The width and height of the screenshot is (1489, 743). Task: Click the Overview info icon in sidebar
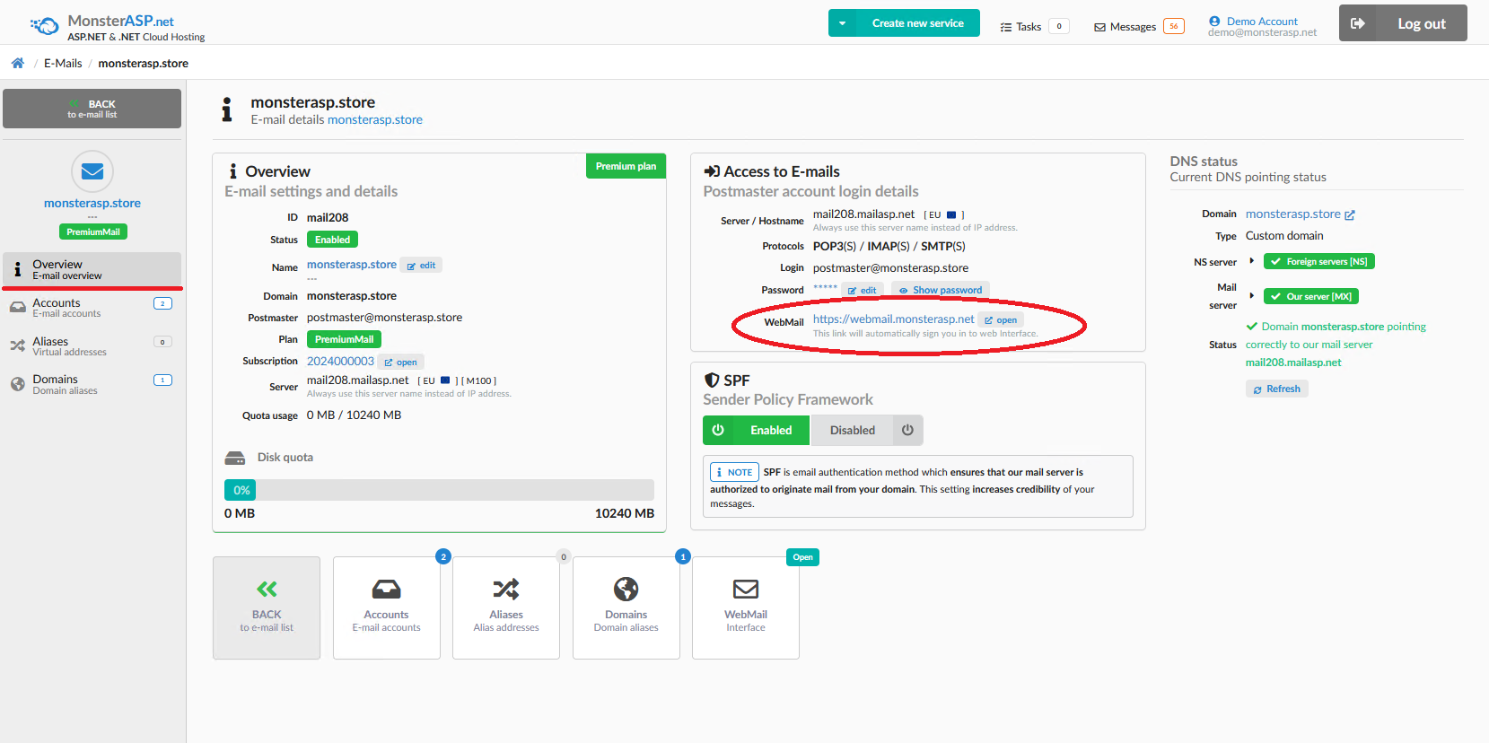[17, 269]
